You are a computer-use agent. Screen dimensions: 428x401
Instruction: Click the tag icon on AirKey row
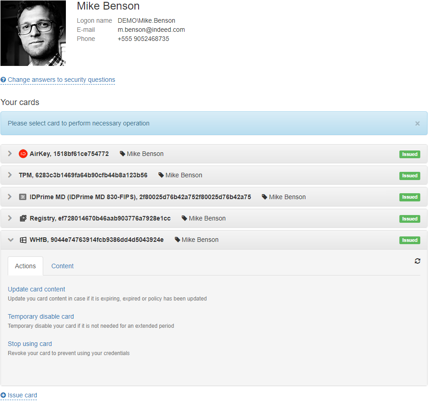[122, 154]
